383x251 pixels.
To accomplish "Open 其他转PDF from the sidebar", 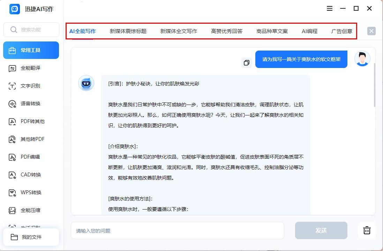I will 31,139.
